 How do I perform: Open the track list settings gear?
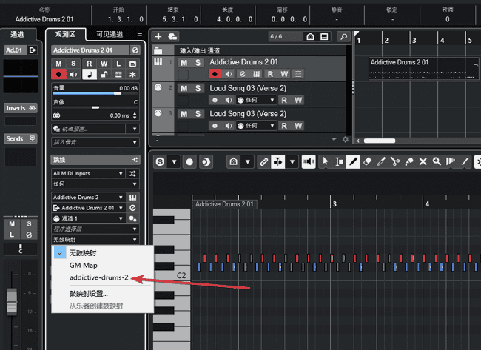(x=346, y=140)
